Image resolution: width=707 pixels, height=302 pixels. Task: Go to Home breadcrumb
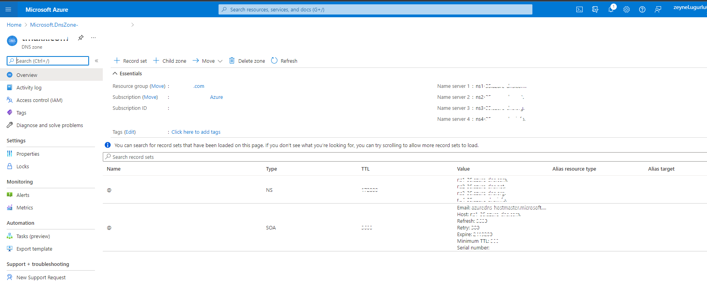(x=14, y=25)
